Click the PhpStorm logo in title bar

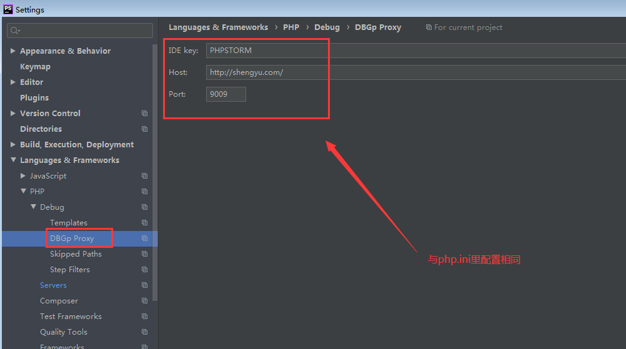point(8,9)
